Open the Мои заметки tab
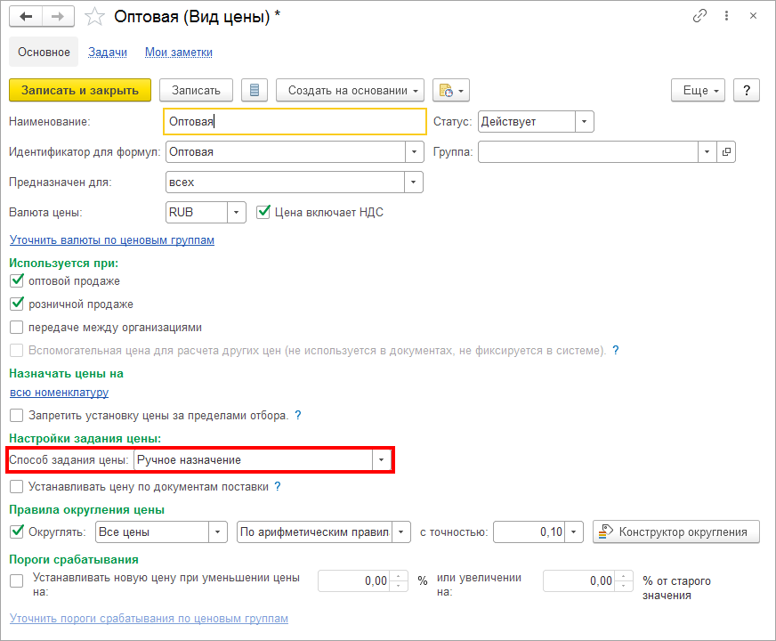Screen dimensions: 776x641 [x=178, y=53]
